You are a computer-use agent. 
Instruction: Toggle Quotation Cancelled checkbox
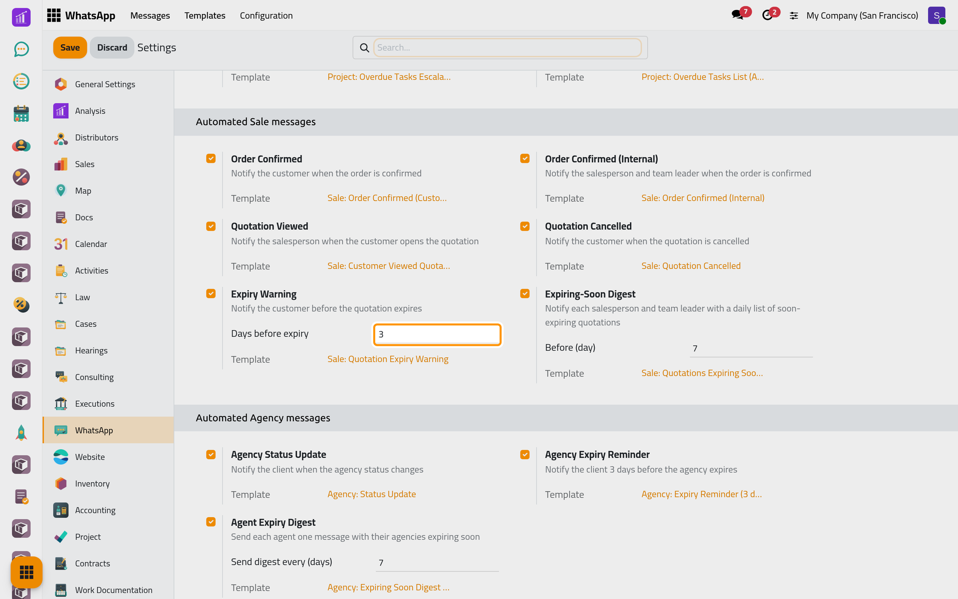pos(525,226)
